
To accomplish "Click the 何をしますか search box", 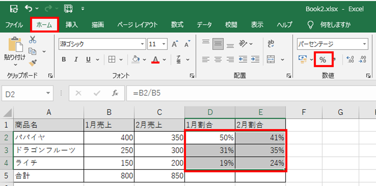I will (335, 25).
